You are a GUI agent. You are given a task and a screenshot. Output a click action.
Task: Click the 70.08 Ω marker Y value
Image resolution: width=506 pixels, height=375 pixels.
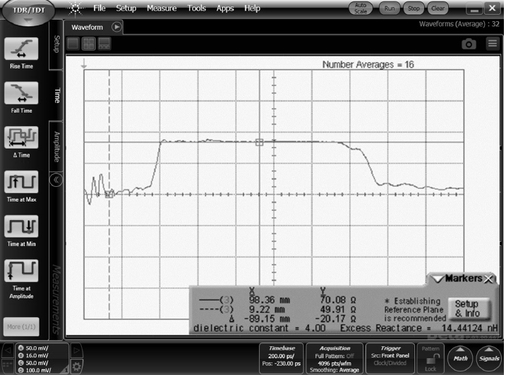coord(338,300)
